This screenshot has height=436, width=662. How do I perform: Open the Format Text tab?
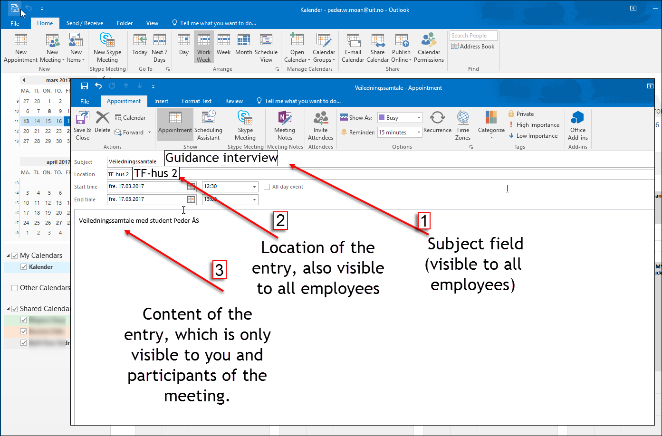click(197, 101)
